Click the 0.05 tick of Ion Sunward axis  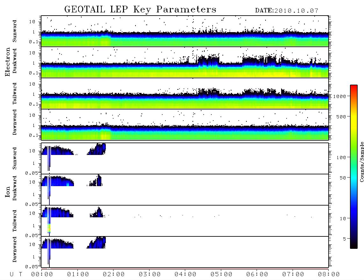(32, 173)
